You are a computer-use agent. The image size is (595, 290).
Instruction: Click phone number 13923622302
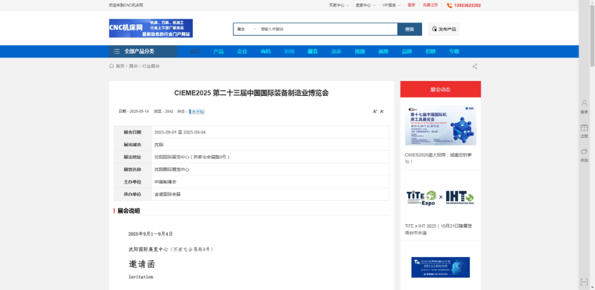click(468, 6)
